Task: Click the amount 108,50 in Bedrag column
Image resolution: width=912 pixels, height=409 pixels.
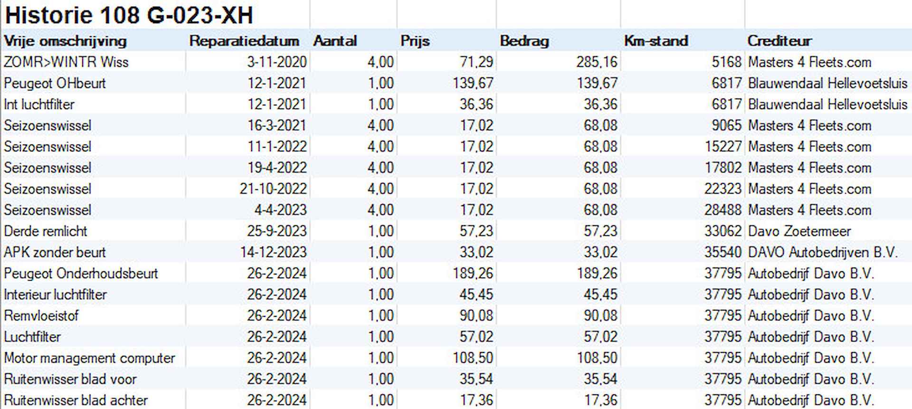Action: pos(597,358)
